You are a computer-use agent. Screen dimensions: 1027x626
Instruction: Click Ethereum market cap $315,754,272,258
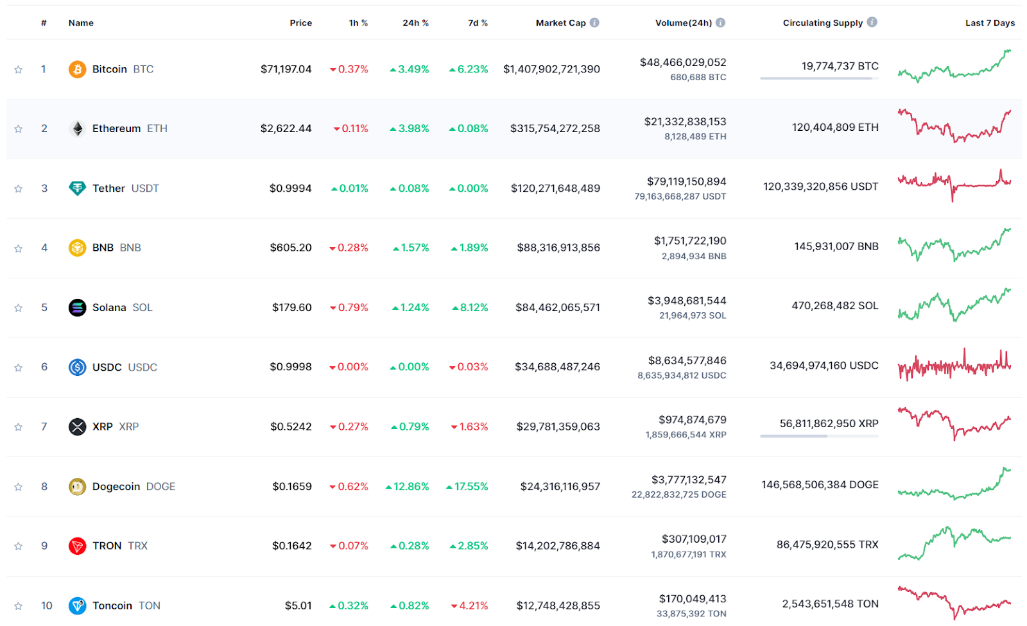click(x=555, y=129)
